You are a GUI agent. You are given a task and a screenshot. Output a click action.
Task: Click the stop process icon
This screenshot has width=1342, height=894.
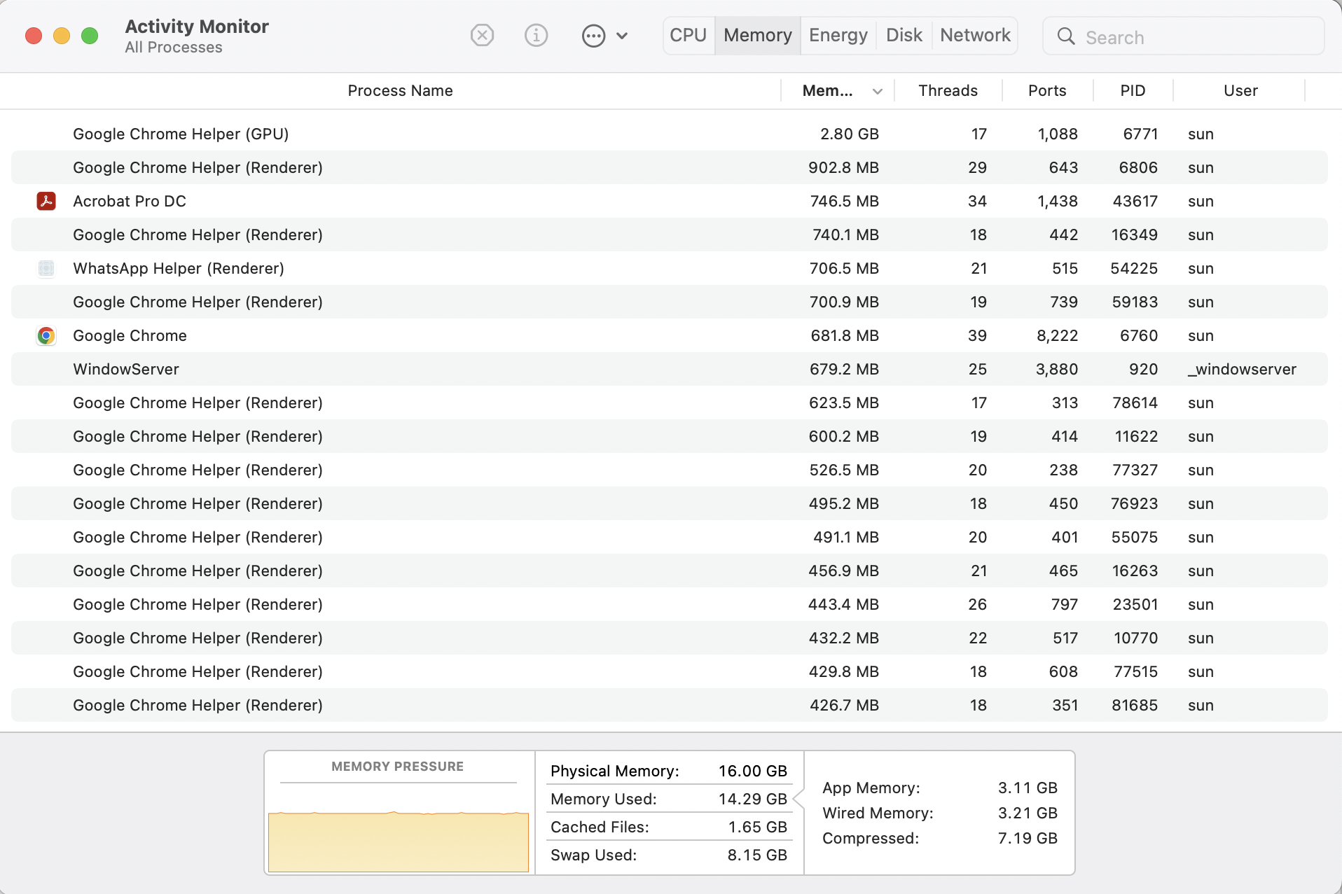[x=482, y=35]
